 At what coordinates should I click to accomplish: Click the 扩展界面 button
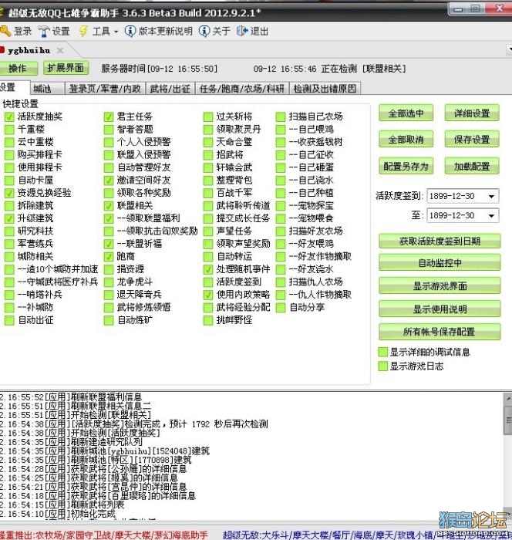tap(66, 68)
